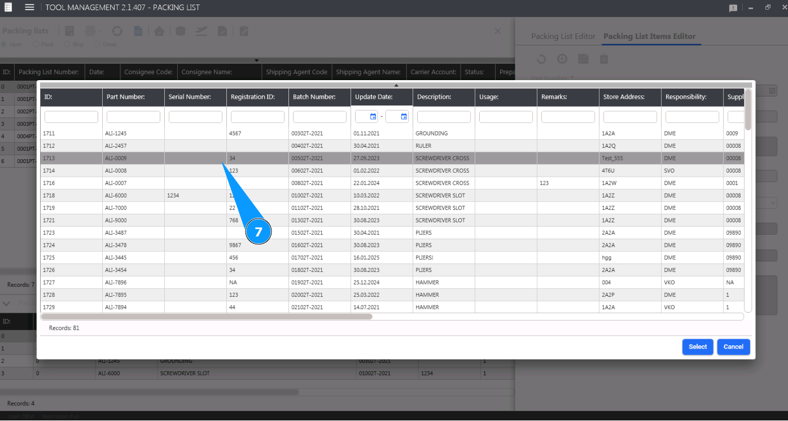
Task: Sort by the Part Number column header
Action: (133, 97)
